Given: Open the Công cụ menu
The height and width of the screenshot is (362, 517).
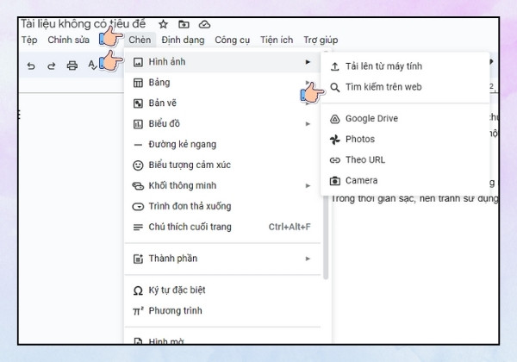Looking at the screenshot, I should click(232, 41).
